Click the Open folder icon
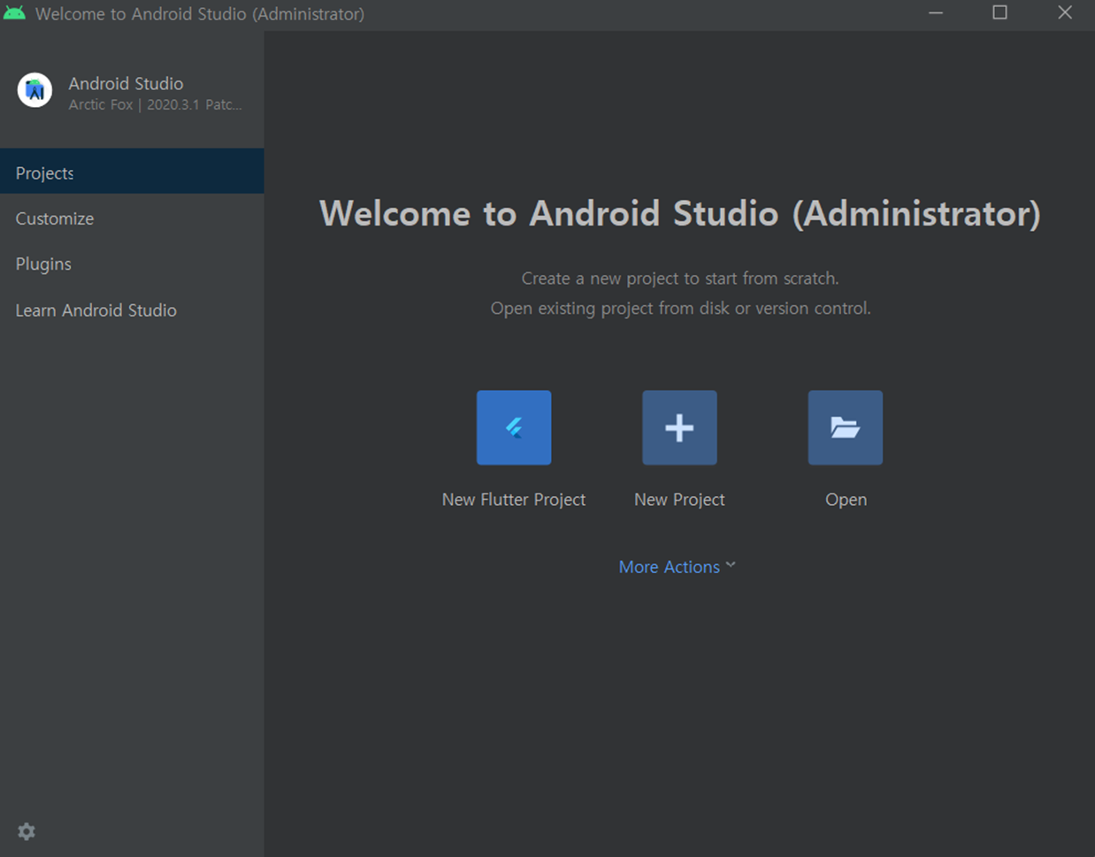 click(x=846, y=428)
